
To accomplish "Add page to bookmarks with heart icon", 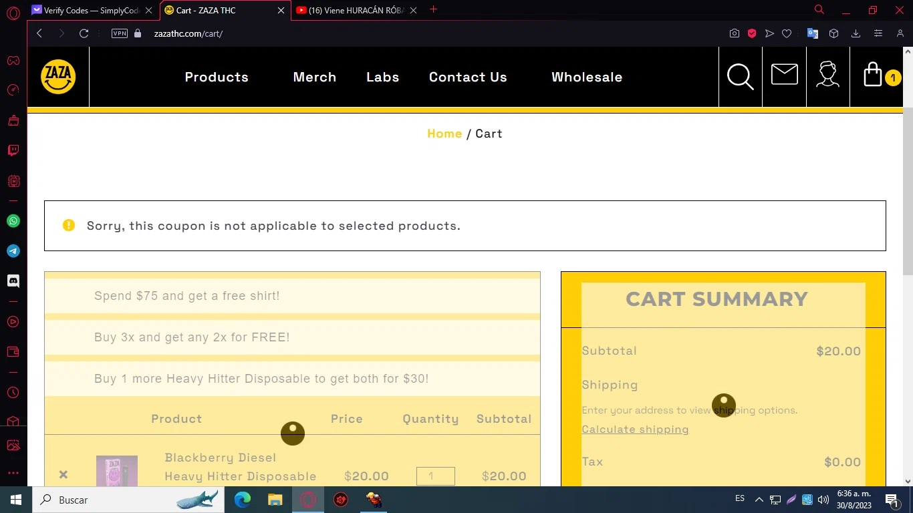I will [787, 33].
